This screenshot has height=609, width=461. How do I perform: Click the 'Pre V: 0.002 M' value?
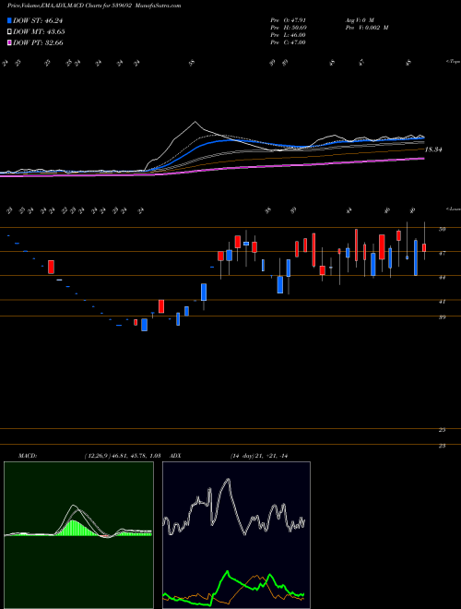(x=366, y=28)
